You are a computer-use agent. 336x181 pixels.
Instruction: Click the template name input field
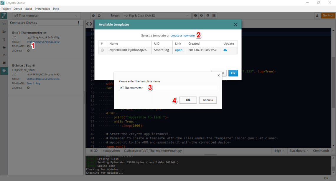coord(168,88)
